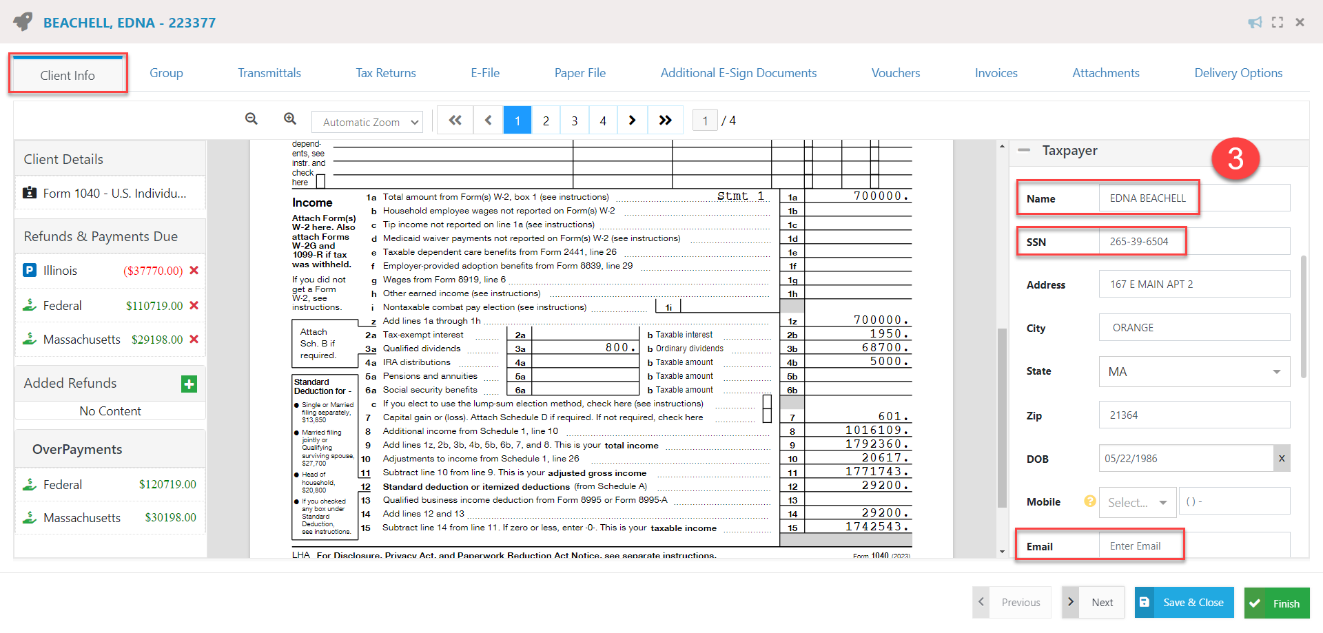Collapse the Taxpayer section
The width and height of the screenshot is (1323, 633).
coord(1025,150)
